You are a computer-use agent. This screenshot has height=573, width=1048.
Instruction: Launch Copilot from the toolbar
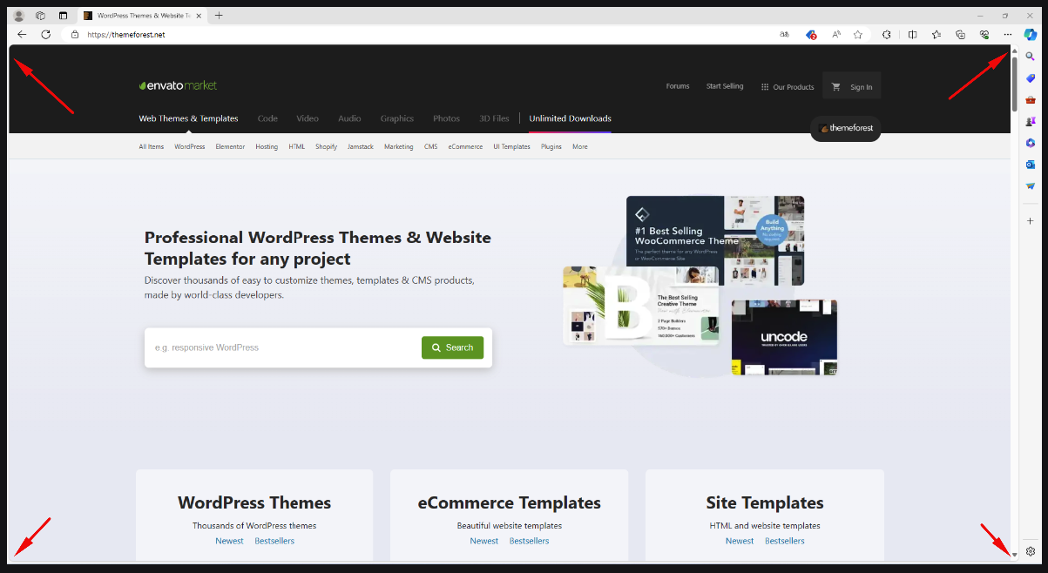click(x=1031, y=35)
